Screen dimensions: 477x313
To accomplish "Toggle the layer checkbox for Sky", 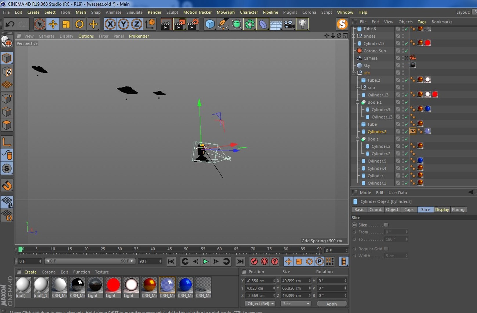I will 398,65.
